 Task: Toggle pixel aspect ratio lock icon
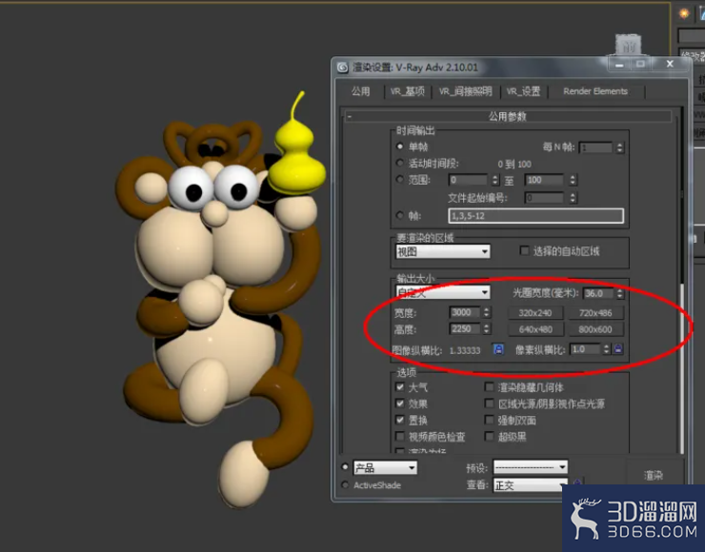pyautogui.click(x=618, y=348)
